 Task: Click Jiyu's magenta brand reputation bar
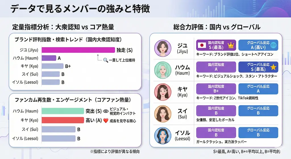click(78, 50)
